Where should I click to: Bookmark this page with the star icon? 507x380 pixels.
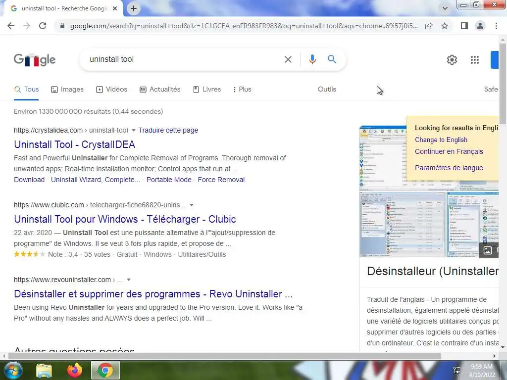click(x=445, y=26)
